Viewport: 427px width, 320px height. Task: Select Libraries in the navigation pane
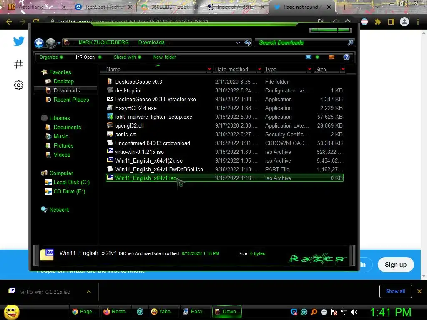click(59, 118)
